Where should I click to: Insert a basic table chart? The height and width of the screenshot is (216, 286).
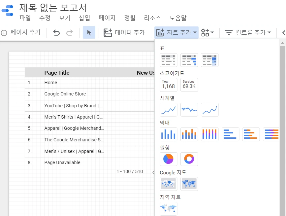click(168, 60)
